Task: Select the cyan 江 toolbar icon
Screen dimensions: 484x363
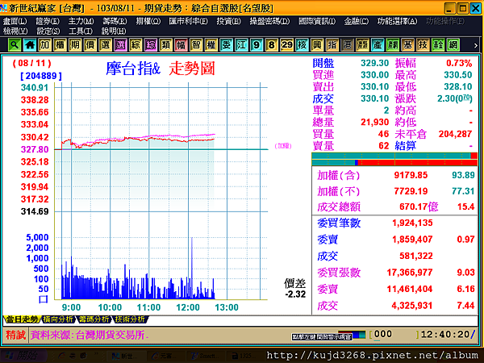Action: 241,45
